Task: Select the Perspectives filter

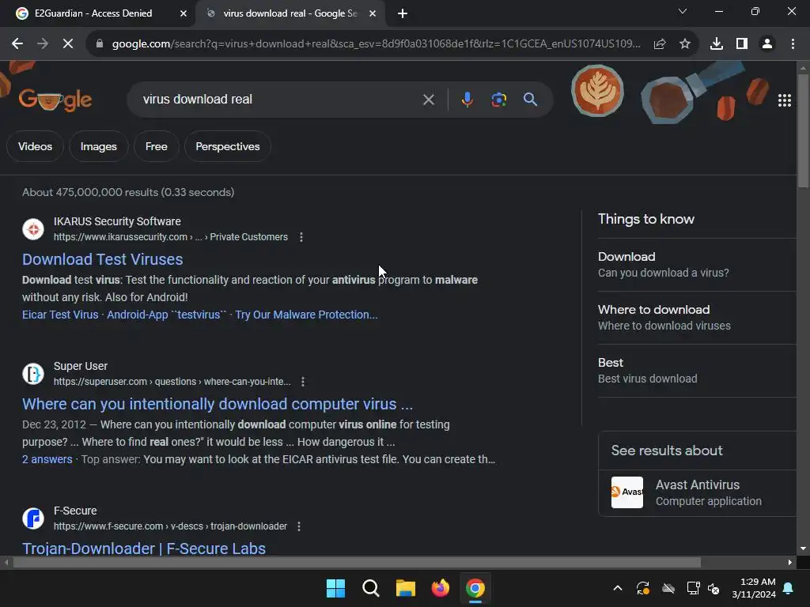Action: pyautogui.click(x=228, y=146)
